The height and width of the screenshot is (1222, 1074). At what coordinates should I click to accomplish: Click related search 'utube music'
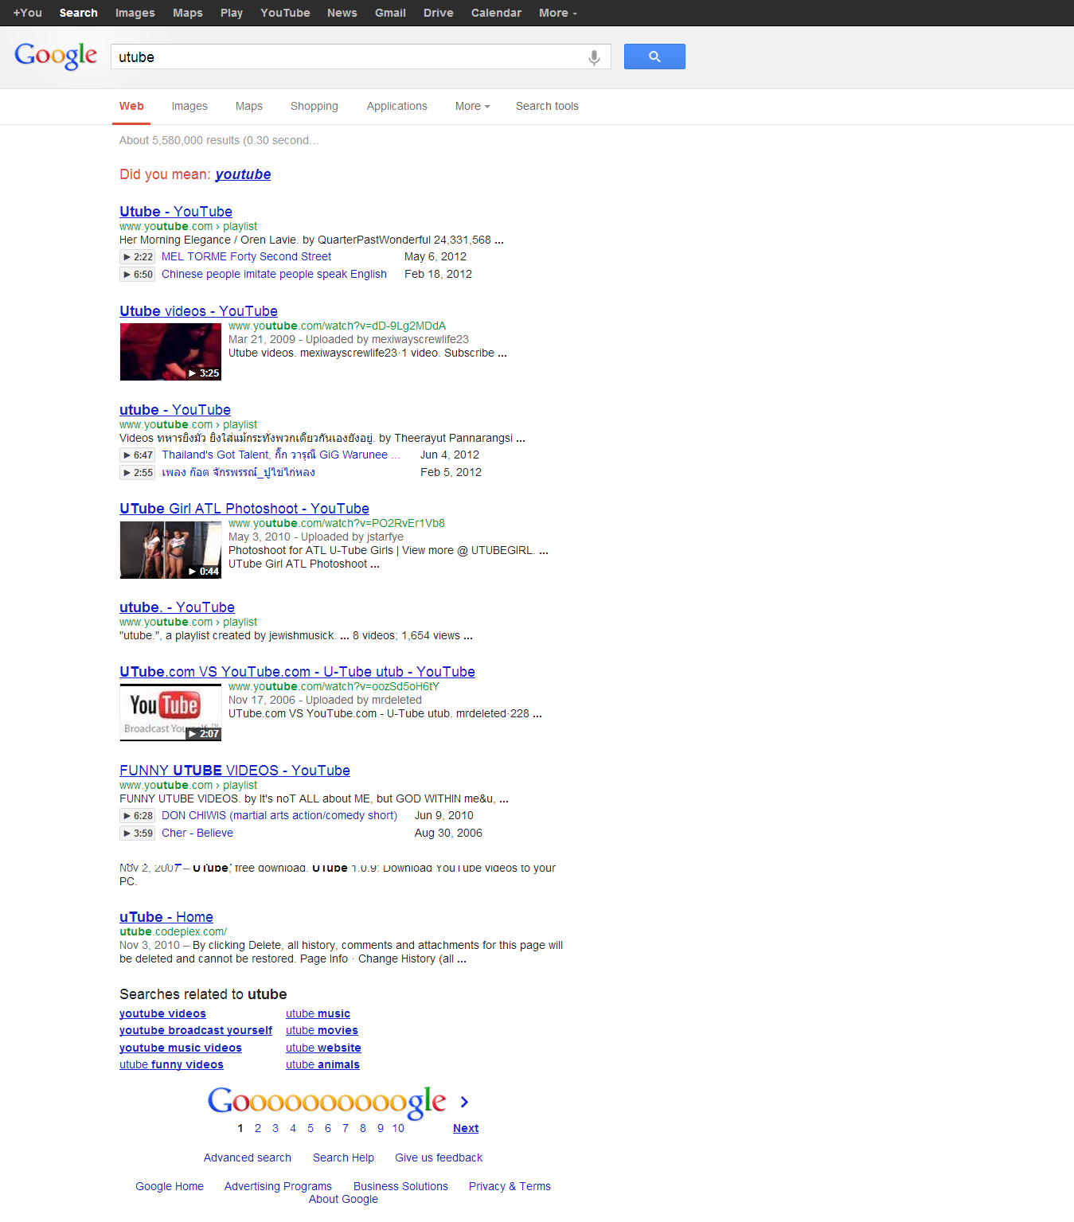(318, 1013)
